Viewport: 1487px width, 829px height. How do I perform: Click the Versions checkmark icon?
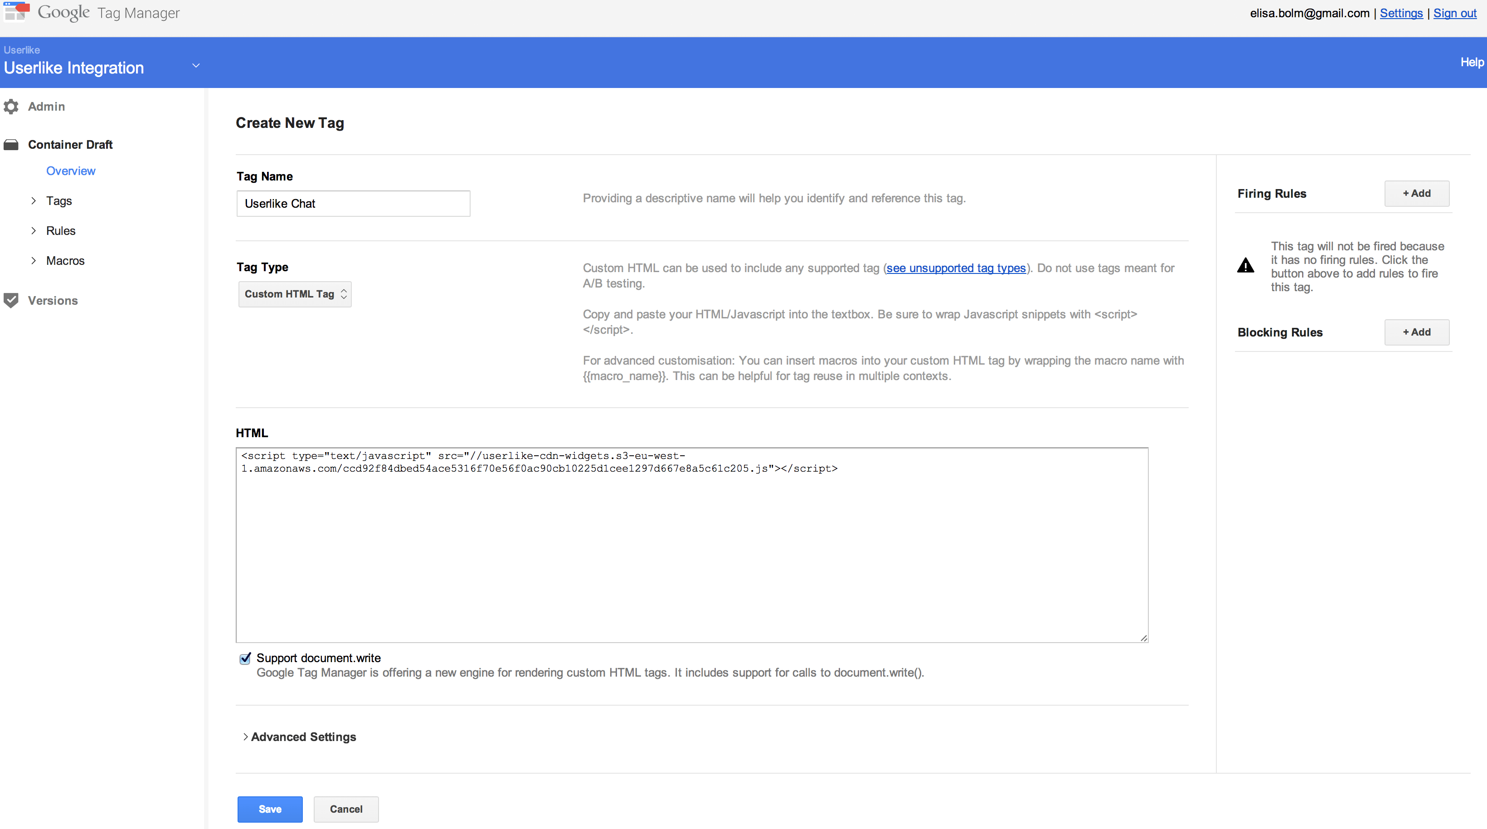tap(11, 301)
